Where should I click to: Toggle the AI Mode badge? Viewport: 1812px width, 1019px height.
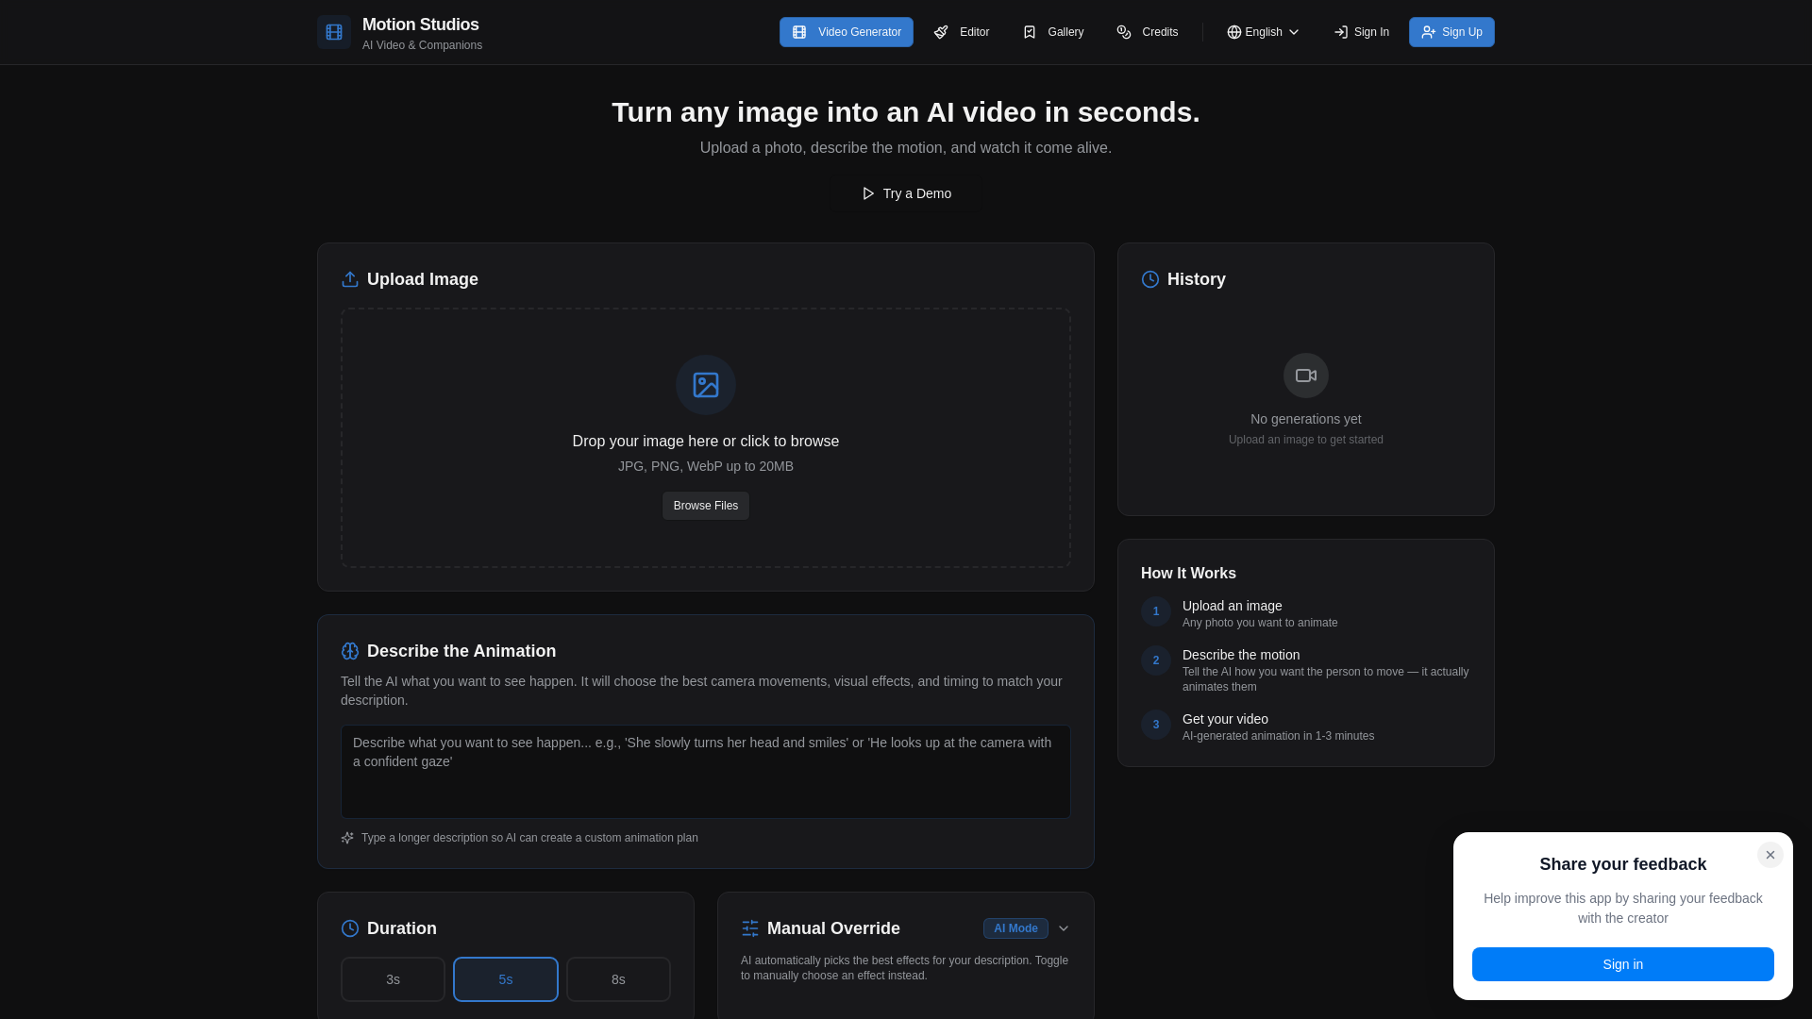point(1015,928)
